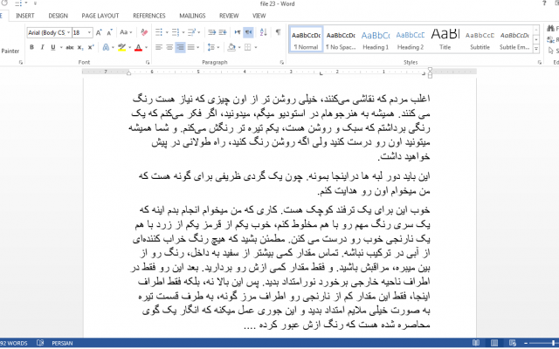Expand the borders dropdown arrow
The height and width of the screenshot is (349, 559).
coord(256,47)
